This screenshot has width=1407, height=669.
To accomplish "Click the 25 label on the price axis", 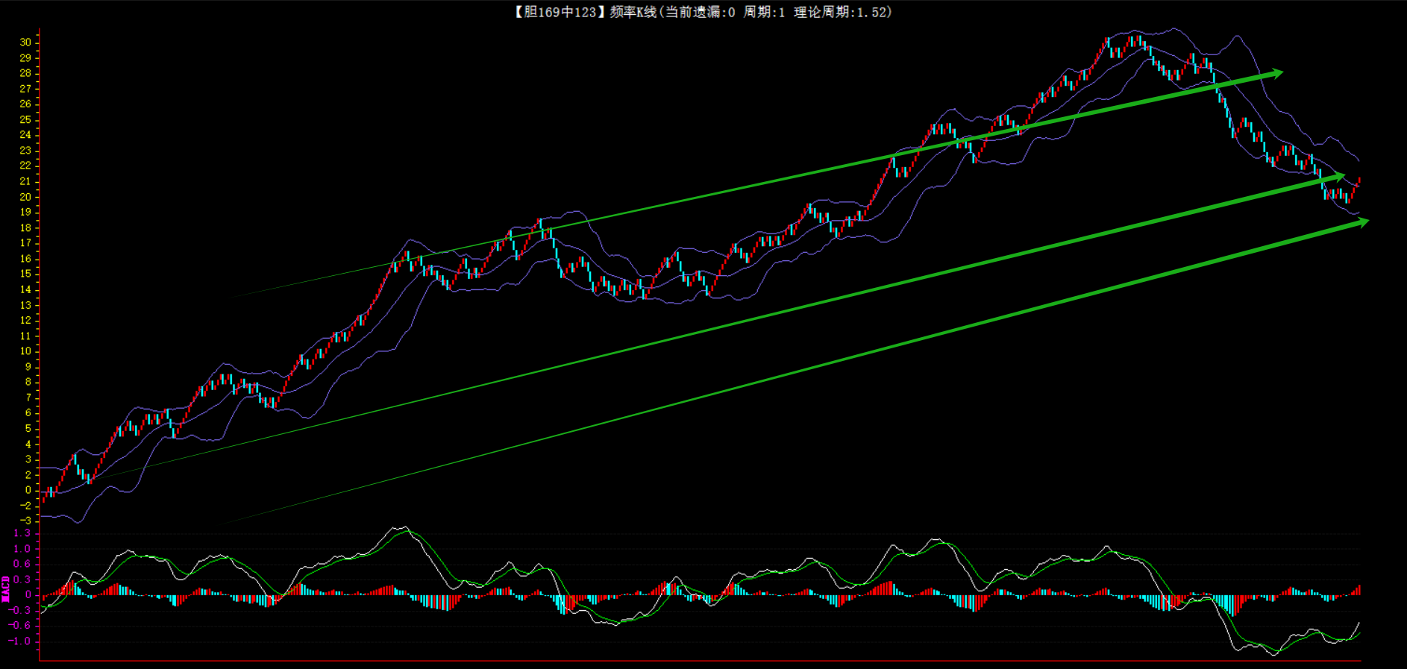I will [25, 119].
